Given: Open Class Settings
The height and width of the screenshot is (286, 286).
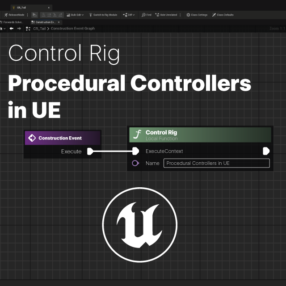Looking at the screenshot, I should [197, 15].
